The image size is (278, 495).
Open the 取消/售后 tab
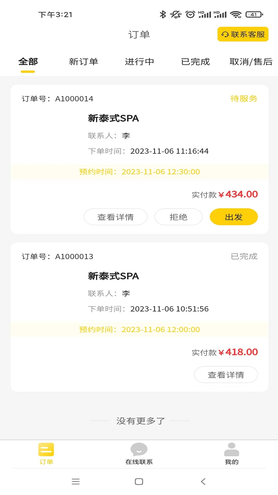(251, 62)
